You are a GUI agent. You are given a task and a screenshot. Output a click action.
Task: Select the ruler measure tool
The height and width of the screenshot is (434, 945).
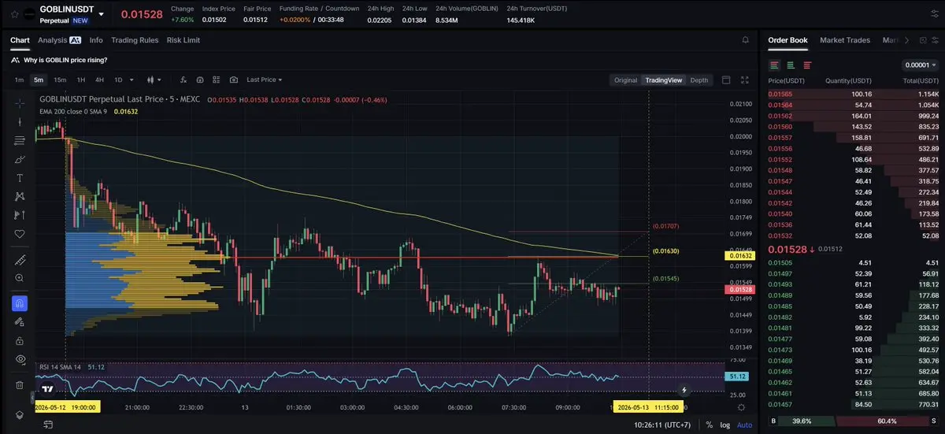20,260
